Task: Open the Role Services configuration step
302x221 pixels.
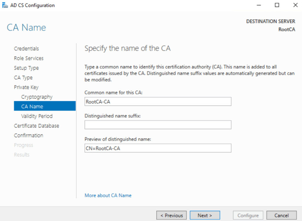Action: click(29, 58)
